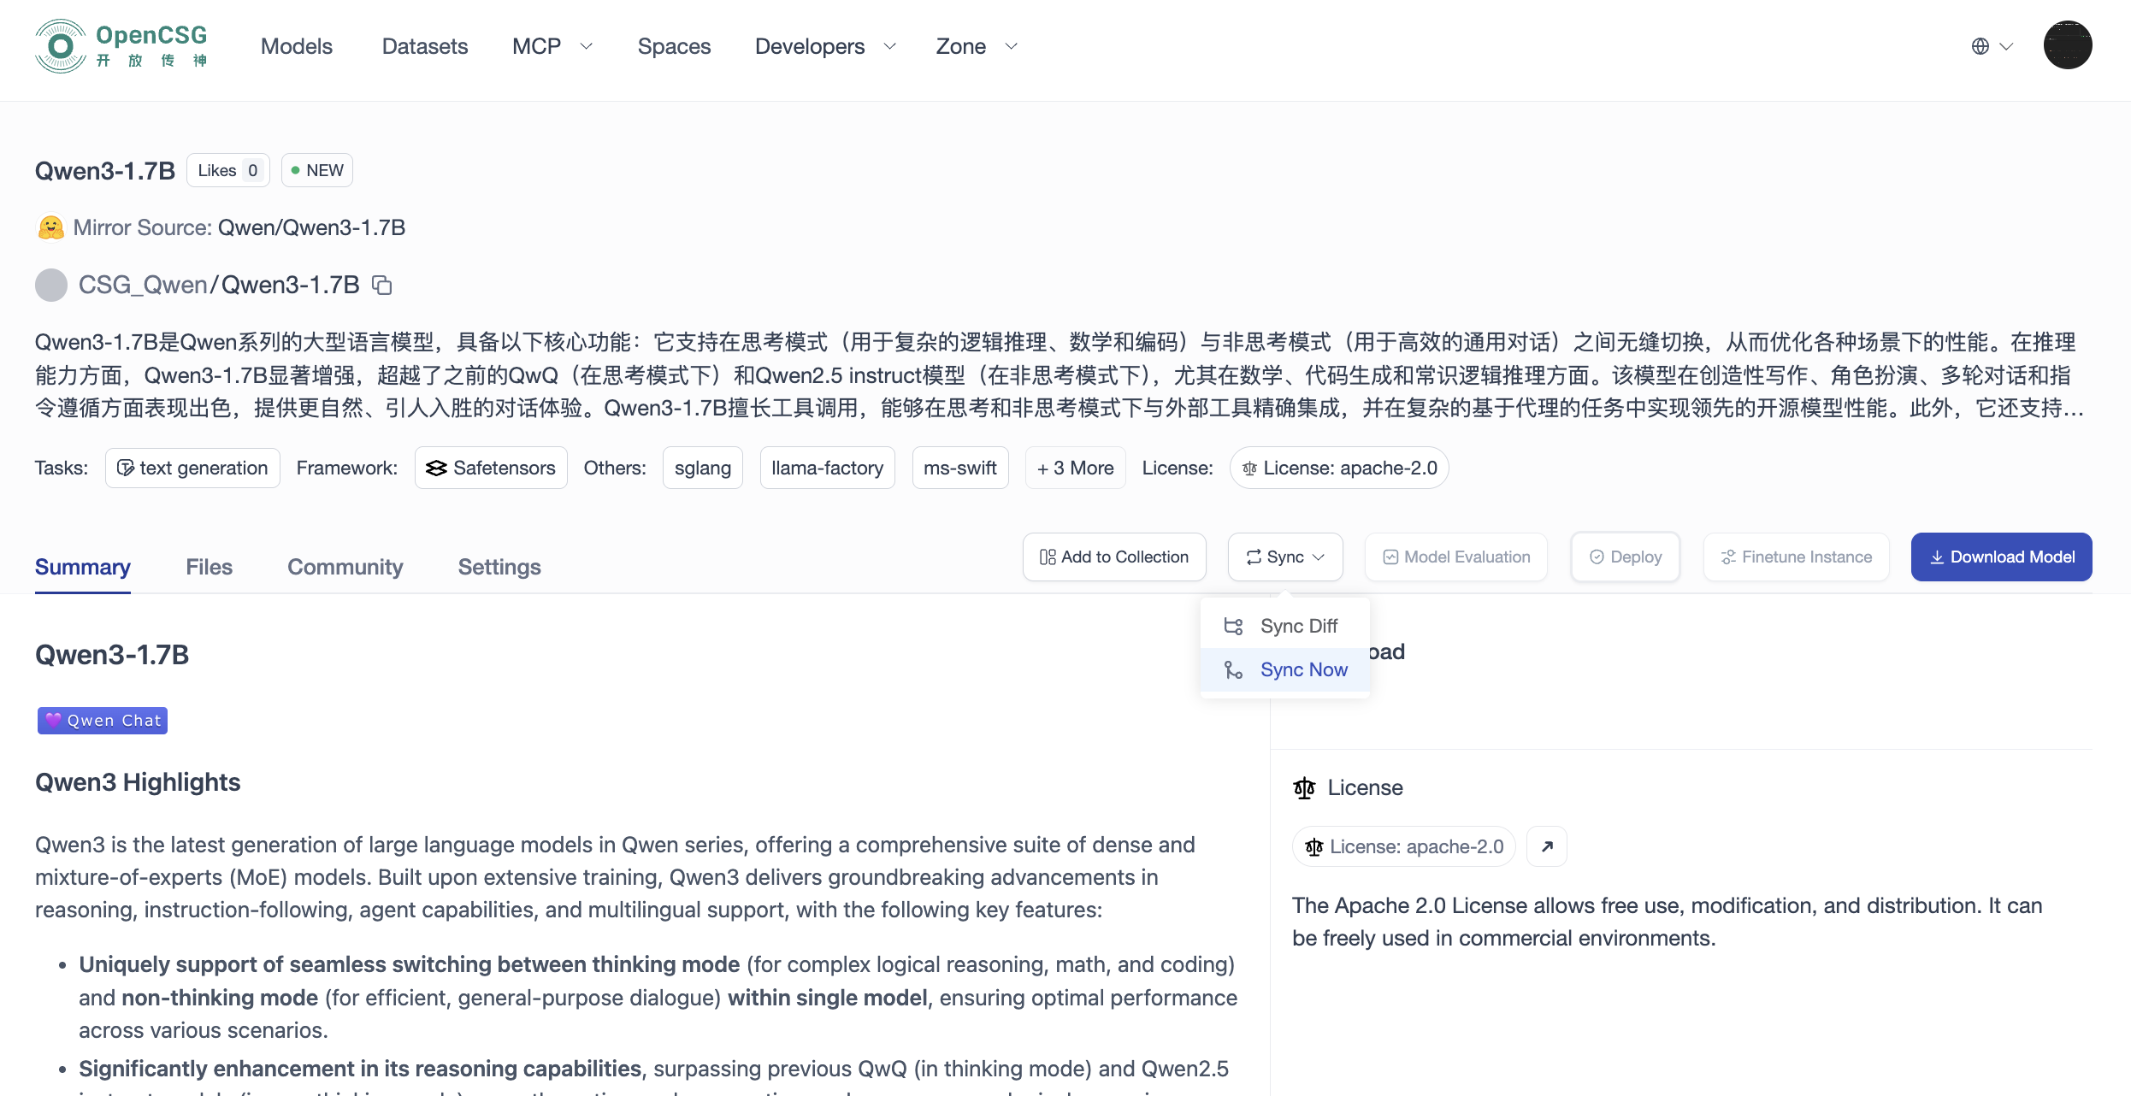2131x1096 pixels.
Task: Click the Qwen Chat badge
Action: coord(103,721)
